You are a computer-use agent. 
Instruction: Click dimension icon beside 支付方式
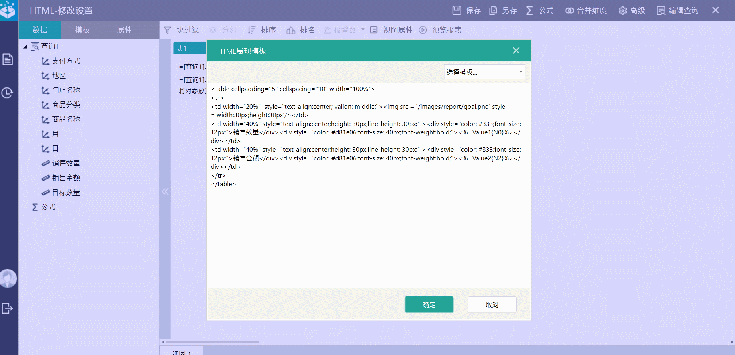click(x=45, y=61)
